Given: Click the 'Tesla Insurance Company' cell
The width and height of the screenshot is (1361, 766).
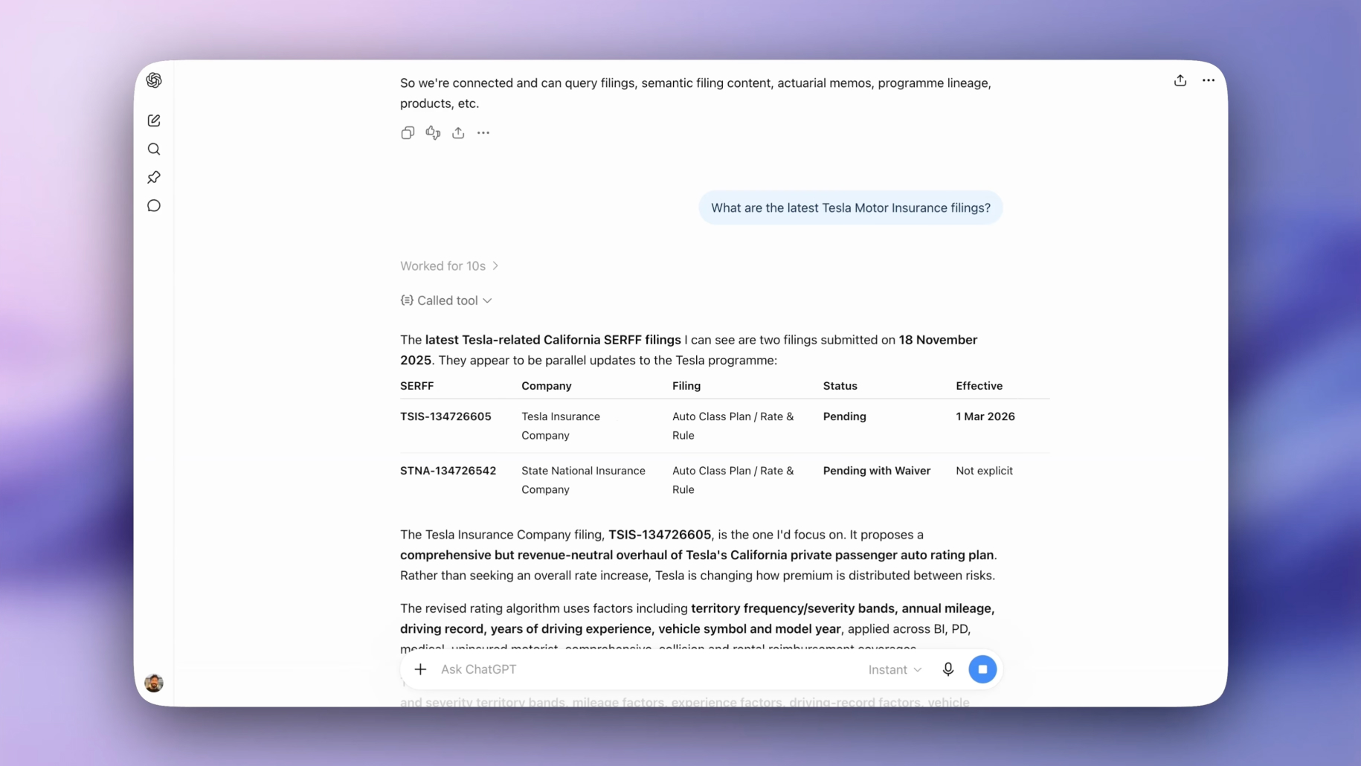Looking at the screenshot, I should 561,426.
